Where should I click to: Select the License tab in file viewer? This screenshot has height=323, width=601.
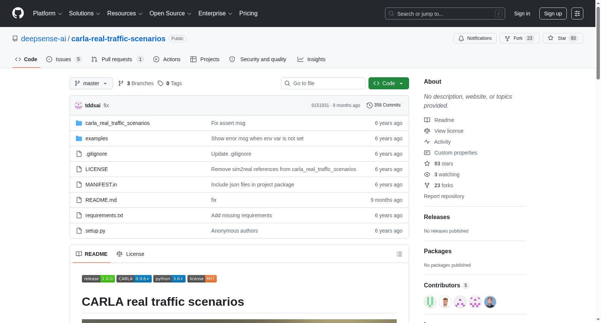point(130,254)
